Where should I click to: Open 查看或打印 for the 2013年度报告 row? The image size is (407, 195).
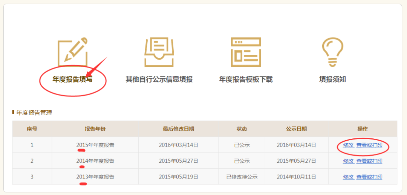pos(369,177)
